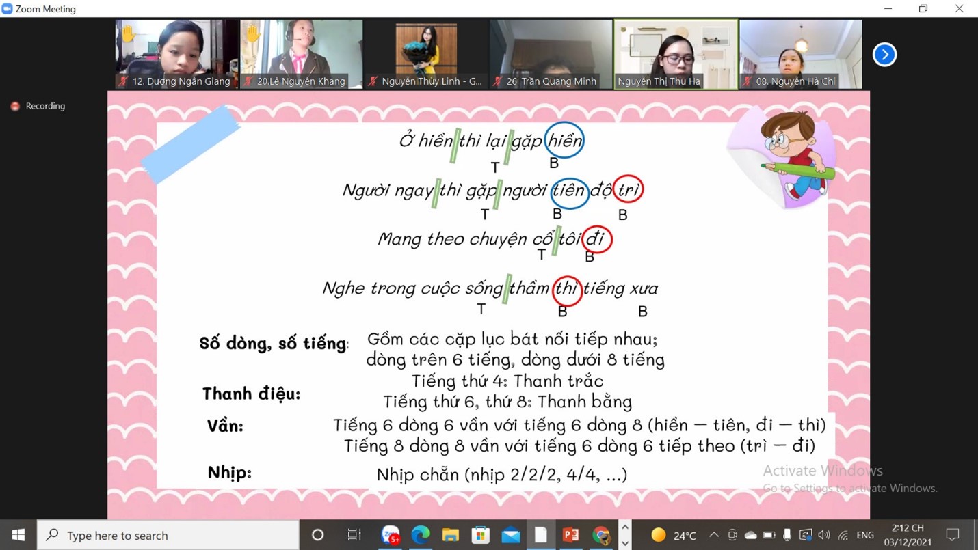Click the volume icon in system tray
978x550 pixels.
click(x=823, y=535)
